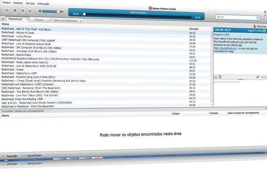267x172 pixels.
Task: Open the Informação menu
Action: coord(43,4)
